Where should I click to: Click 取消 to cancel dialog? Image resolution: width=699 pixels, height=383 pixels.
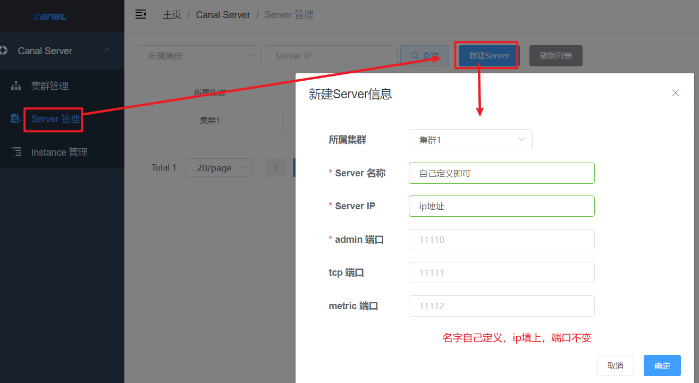(x=616, y=365)
